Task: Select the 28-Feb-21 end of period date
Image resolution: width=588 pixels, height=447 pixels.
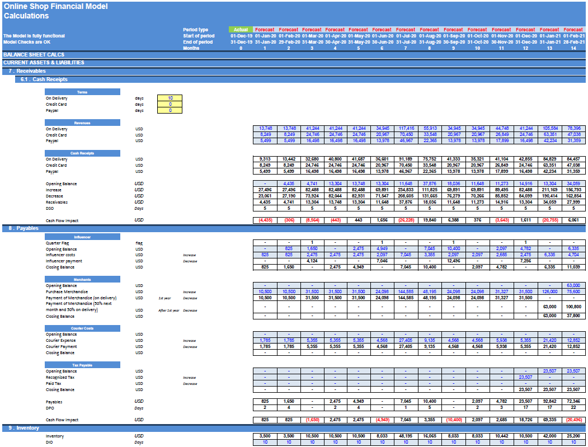Action: pyautogui.click(x=574, y=42)
